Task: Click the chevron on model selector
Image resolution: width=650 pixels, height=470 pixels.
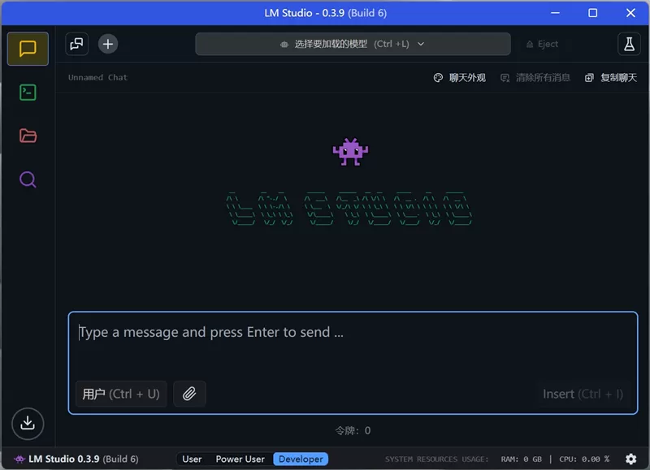Action: coord(421,44)
